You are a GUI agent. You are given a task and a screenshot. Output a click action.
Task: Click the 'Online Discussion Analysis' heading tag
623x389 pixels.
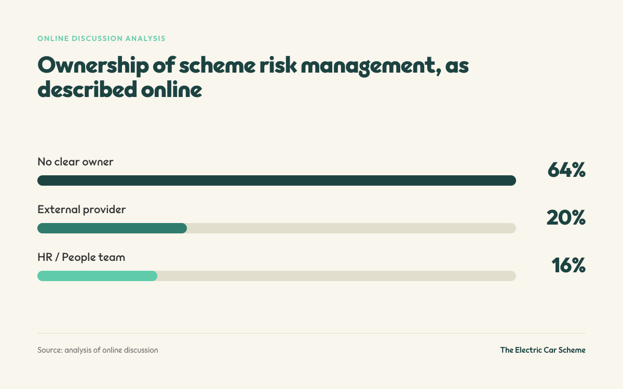(102, 38)
